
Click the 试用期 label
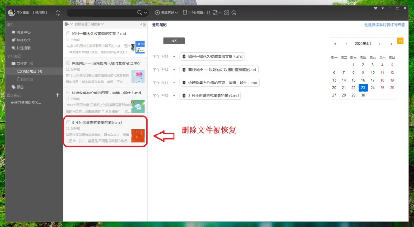click(40, 13)
